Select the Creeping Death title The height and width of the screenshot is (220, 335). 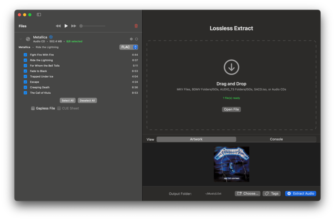click(x=40, y=87)
